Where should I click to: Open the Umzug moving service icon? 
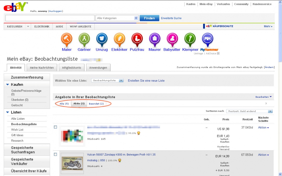point(102,39)
